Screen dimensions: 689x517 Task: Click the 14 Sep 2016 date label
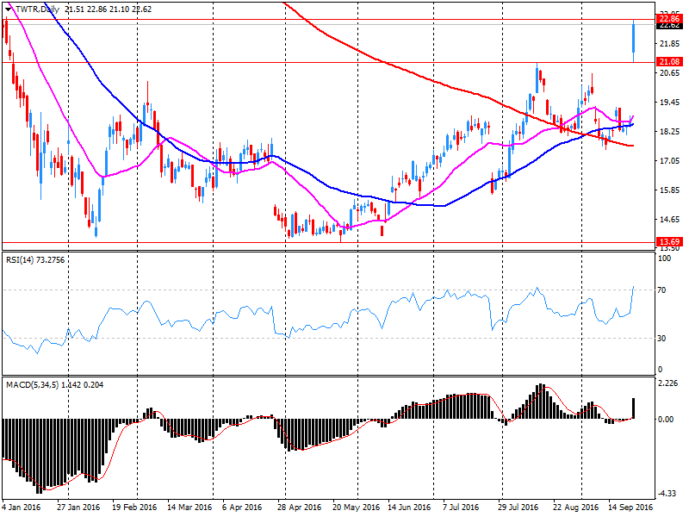pos(630,507)
